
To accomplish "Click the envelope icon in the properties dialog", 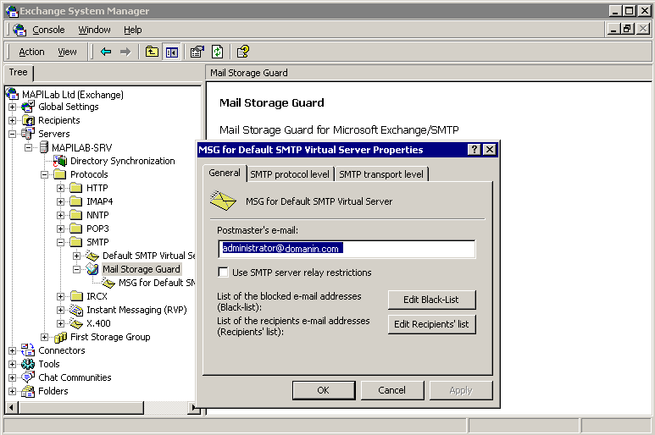I will [223, 201].
